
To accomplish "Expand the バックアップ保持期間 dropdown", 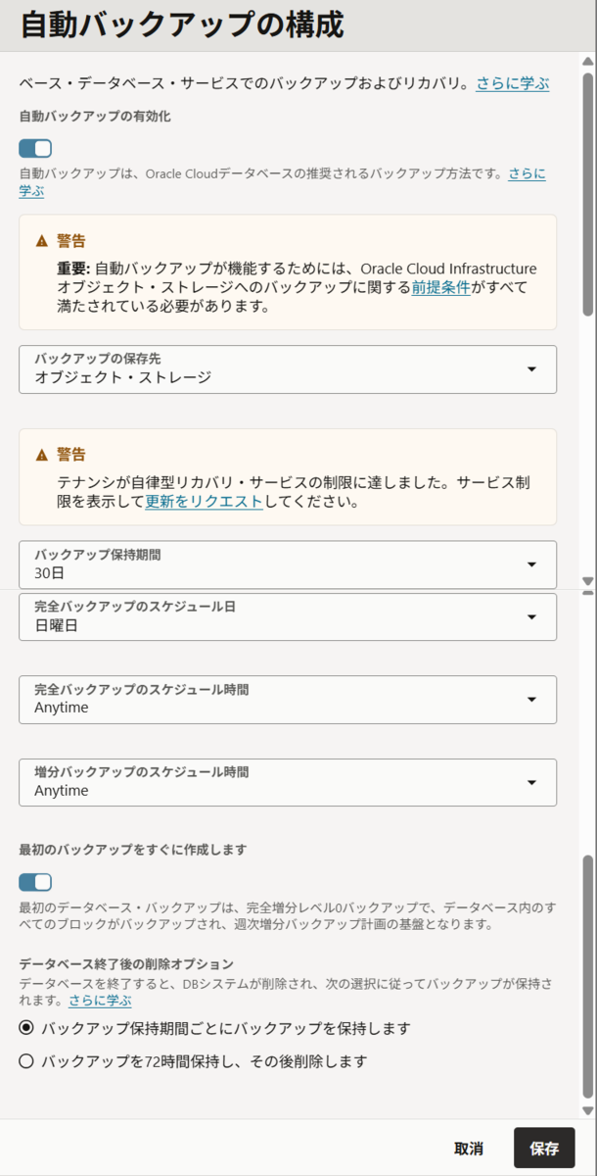I will click(x=288, y=564).
